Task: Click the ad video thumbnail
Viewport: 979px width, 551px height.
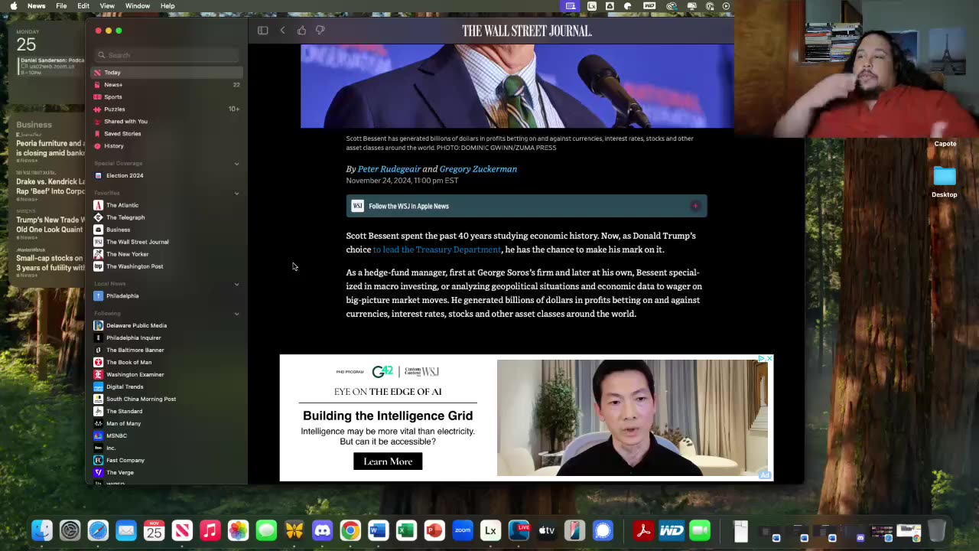Action: click(633, 418)
